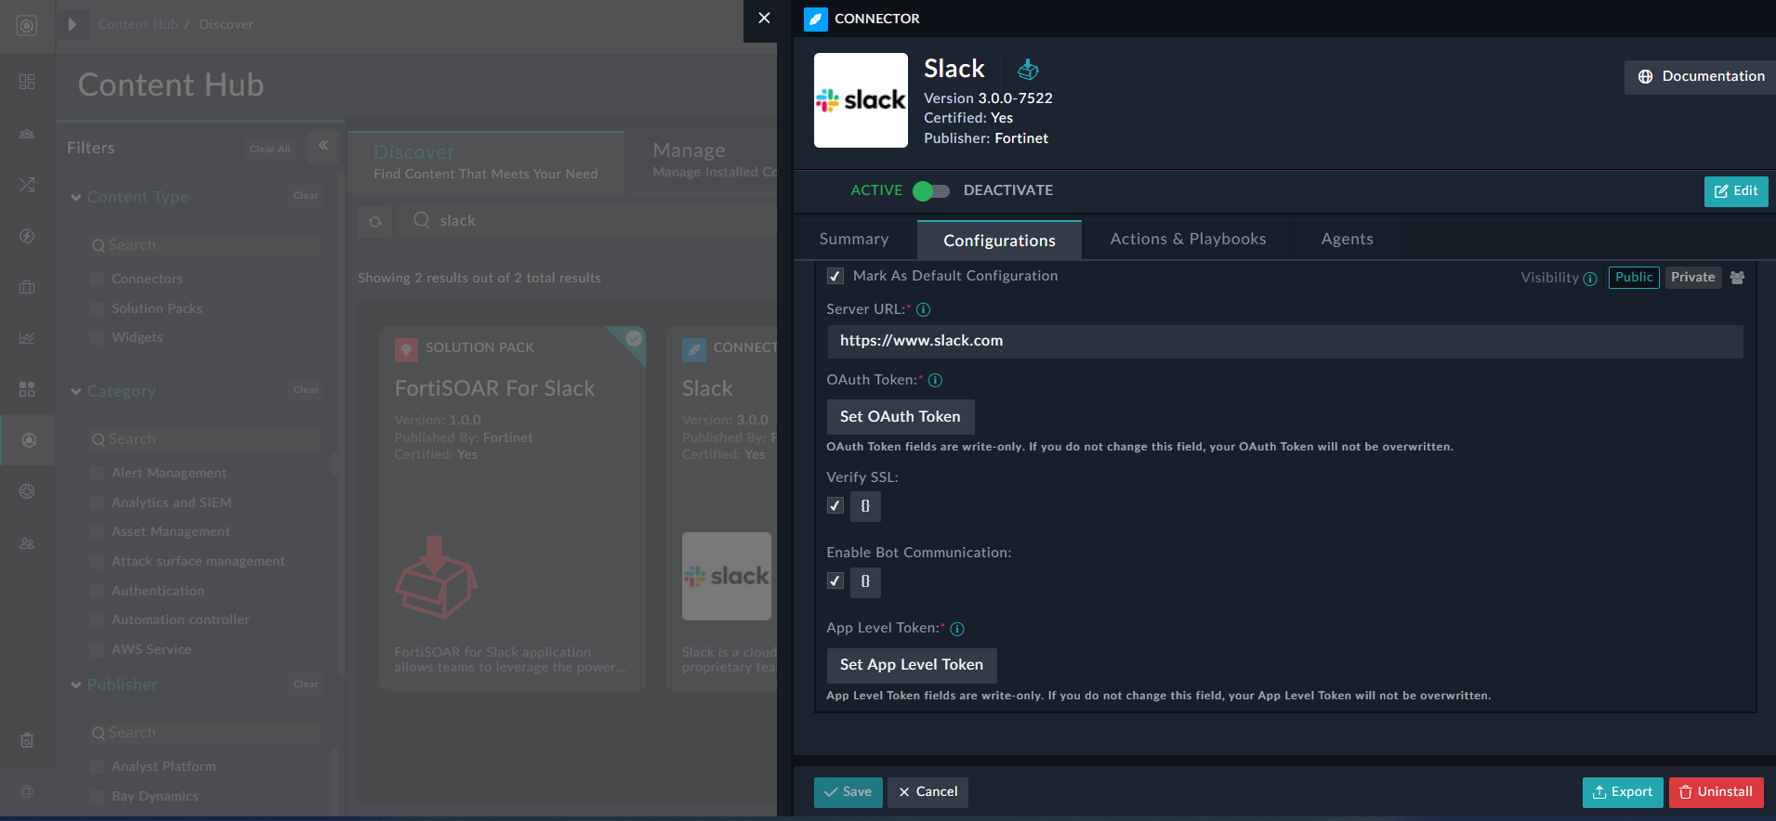Click the dynamic value braces under Verify SSL
Screen dimensions: 1776x821
(x=865, y=506)
